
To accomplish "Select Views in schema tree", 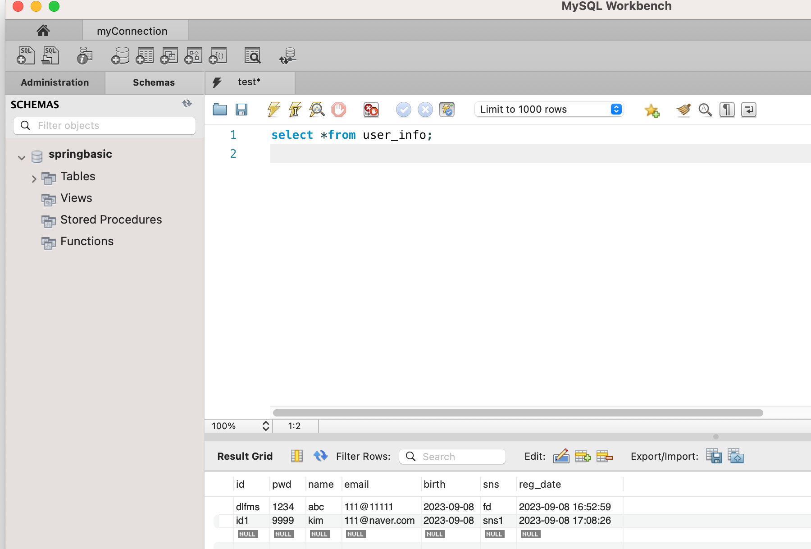I will pyautogui.click(x=76, y=198).
